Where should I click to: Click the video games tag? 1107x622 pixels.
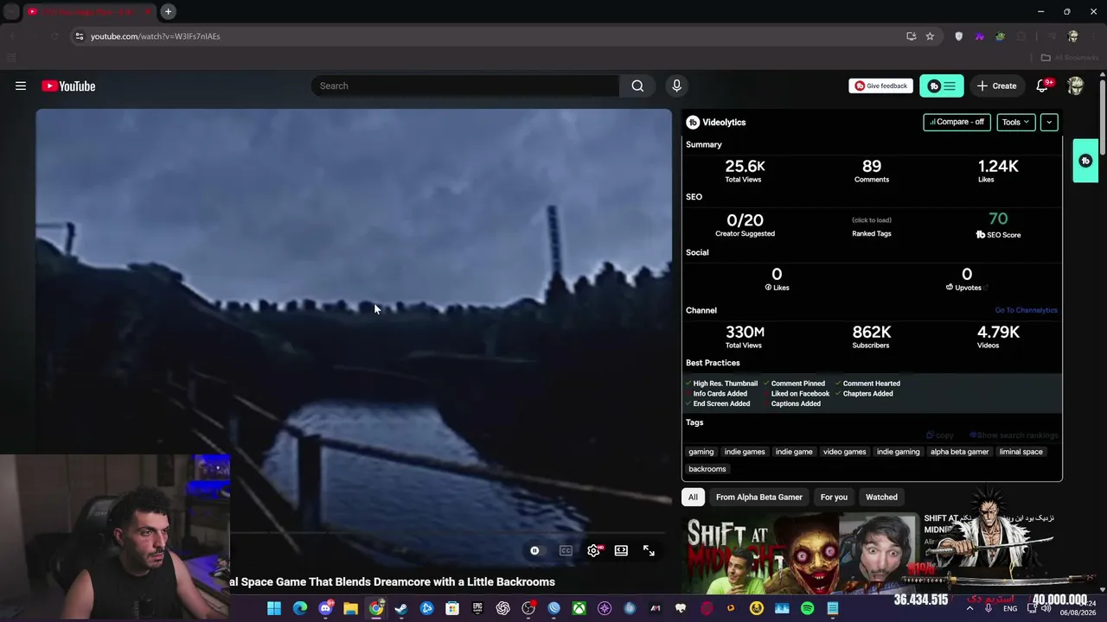(x=844, y=452)
